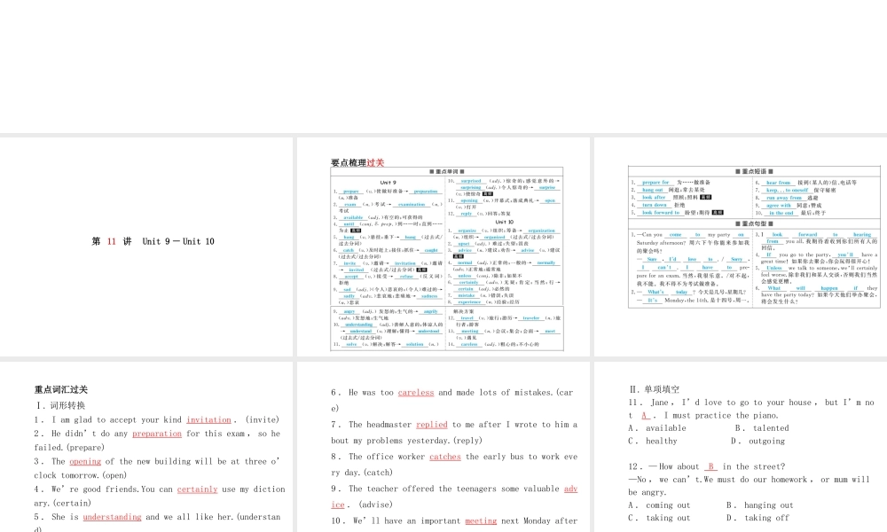The image size is (887, 532).
Task: Click option 'C. taking out'
Action: [660, 517]
